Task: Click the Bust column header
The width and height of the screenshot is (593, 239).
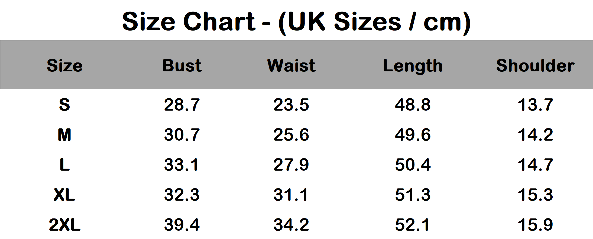Action: click(182, 65)
